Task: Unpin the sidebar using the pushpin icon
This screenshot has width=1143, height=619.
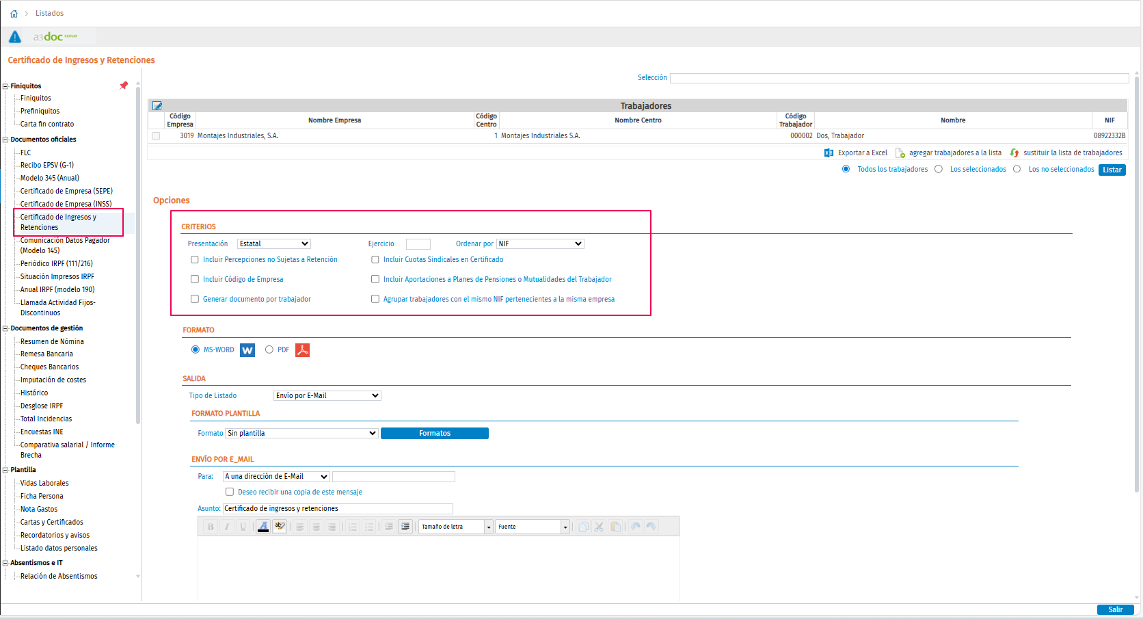Action: pos(124,85)
